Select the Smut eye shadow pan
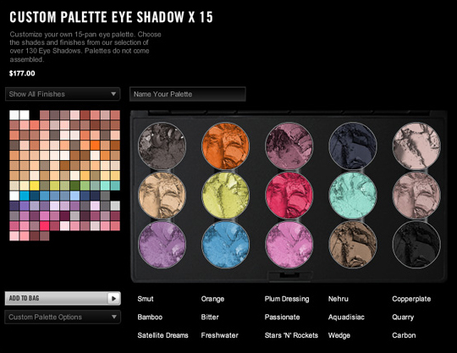This screenshot has height=353, width=457. [162, 146]
